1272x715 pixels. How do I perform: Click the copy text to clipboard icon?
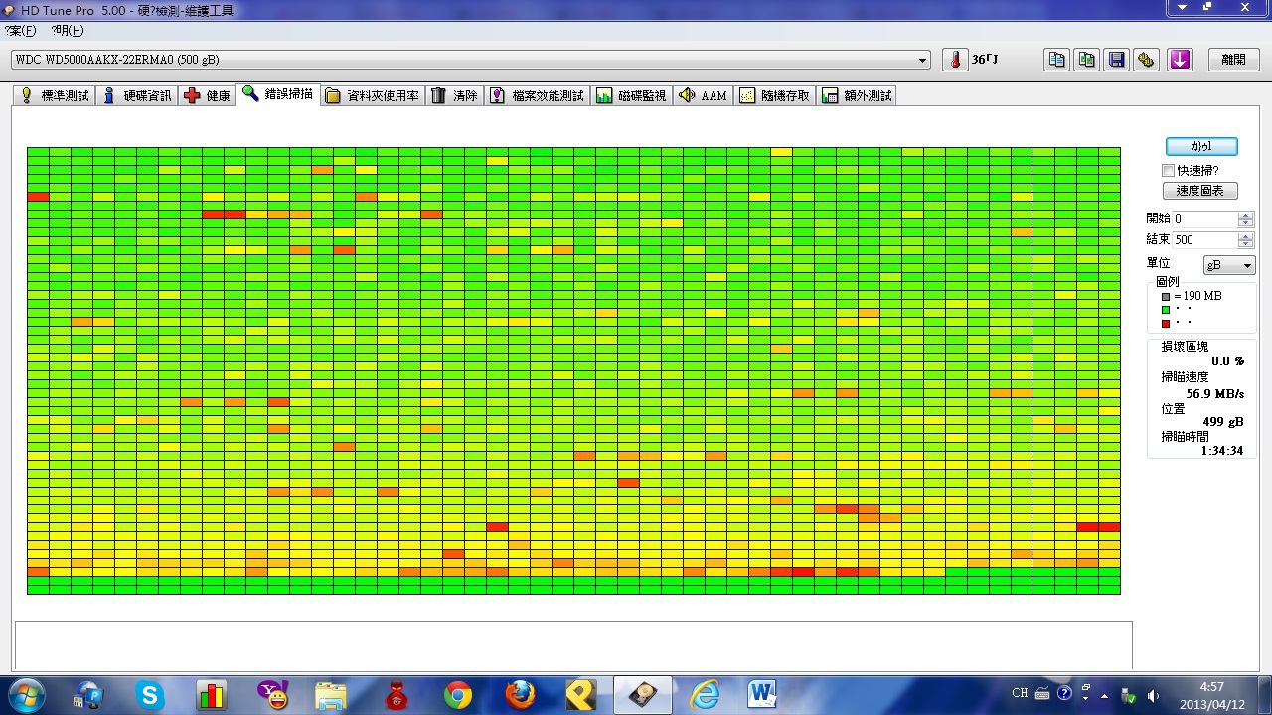[x=1056, y=60]
